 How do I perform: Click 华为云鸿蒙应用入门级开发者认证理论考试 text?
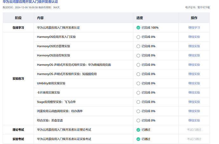(x=64, y=130)
